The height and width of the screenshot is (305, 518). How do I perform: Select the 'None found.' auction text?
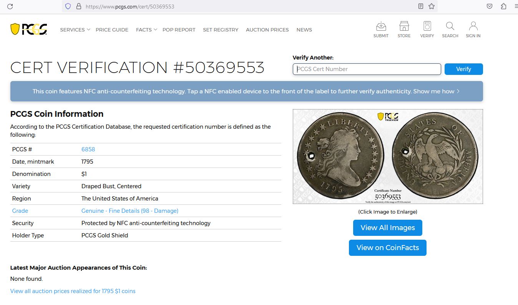pyautogui.click(x=27, y=279)
